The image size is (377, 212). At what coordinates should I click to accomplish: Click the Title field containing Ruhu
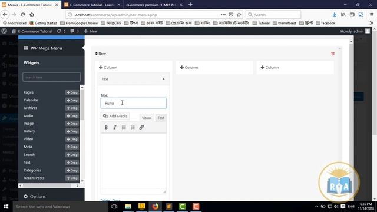coord(134,103)
